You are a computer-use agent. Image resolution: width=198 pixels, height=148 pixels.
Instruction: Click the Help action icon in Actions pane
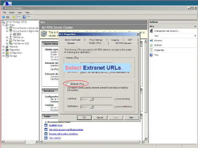tap(151, 55)
